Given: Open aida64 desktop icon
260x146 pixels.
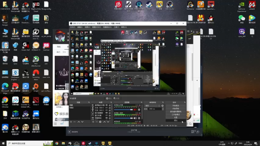Looking at the screenshot, I should point(252,6).
